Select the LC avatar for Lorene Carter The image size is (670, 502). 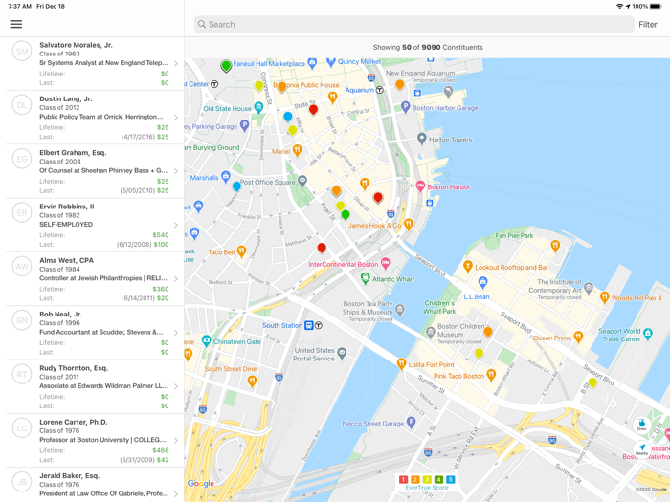point(22,428)
